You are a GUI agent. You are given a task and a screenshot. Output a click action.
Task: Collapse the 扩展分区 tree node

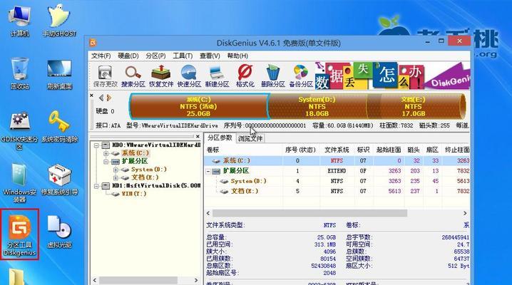(106, 162)
